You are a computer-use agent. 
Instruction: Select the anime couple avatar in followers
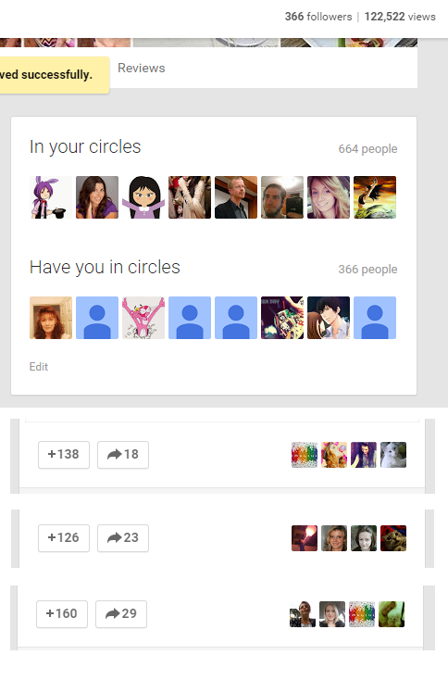329,318
